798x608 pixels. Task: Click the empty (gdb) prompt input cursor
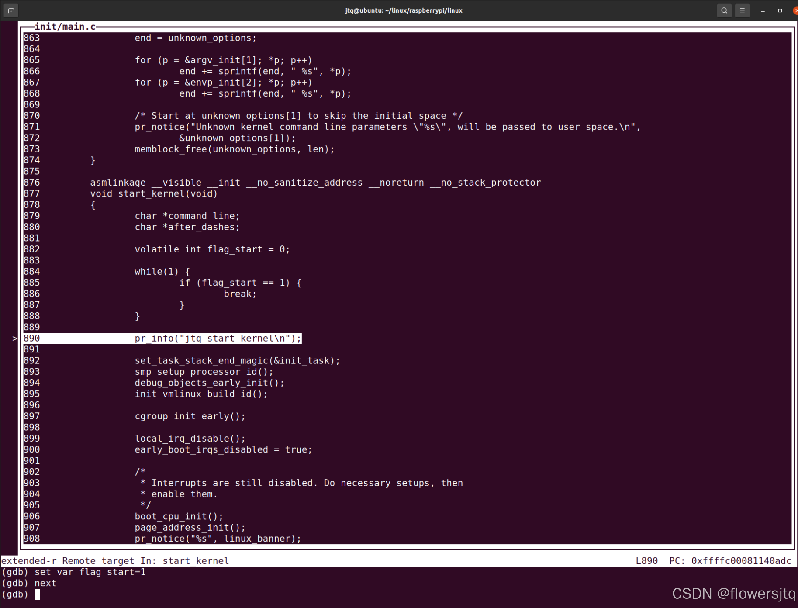click(x=38, y=594)
